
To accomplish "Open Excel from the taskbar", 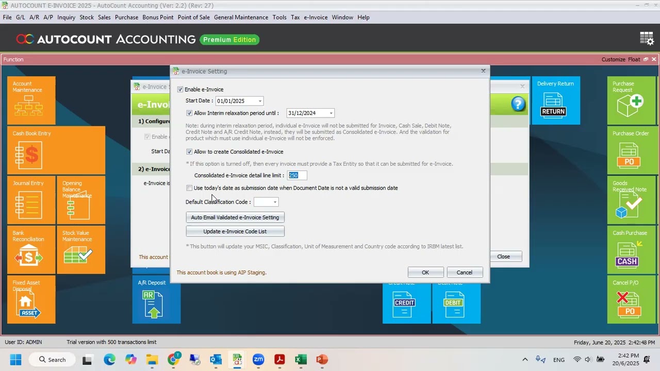I will point(301,360).
